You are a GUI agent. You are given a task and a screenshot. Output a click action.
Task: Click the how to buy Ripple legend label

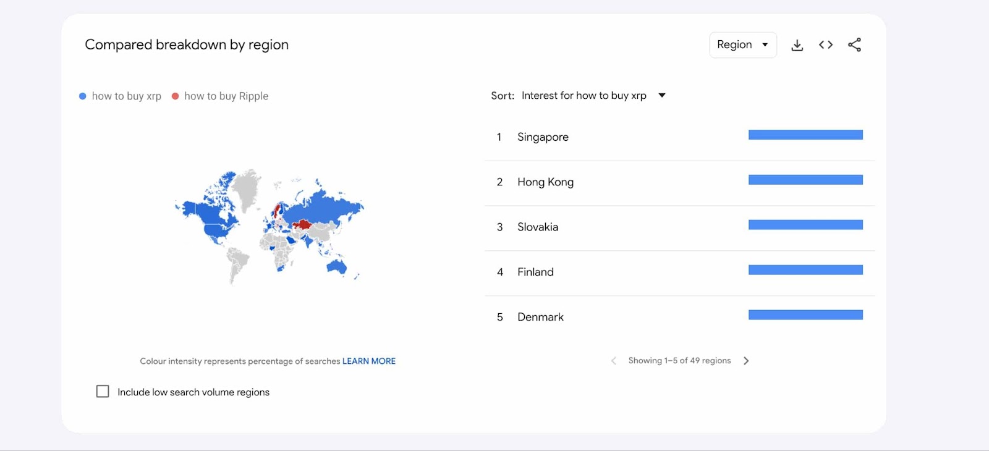(x=226, y=96)
